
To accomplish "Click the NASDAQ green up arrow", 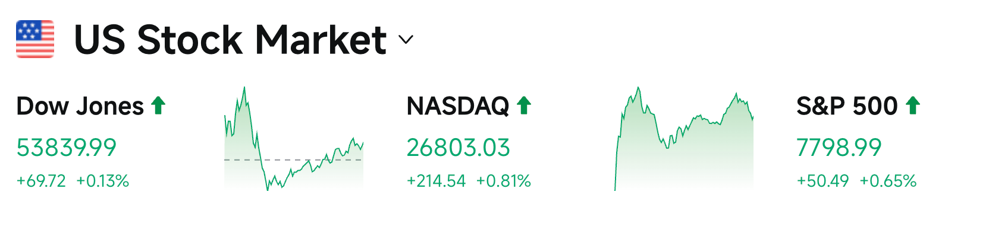I will (524, 106).
